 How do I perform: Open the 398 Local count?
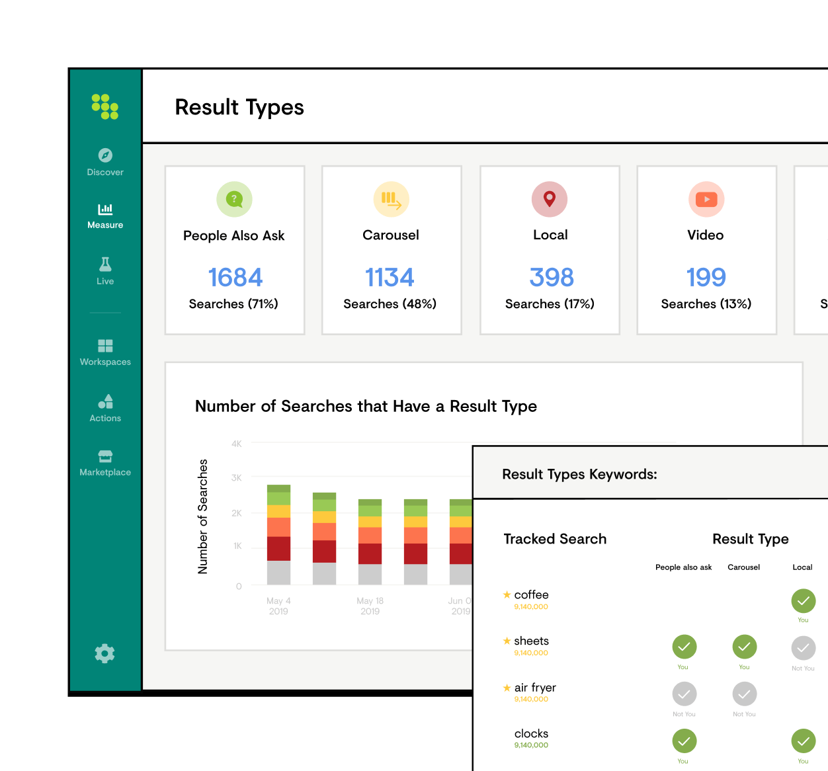coord(551,278)
